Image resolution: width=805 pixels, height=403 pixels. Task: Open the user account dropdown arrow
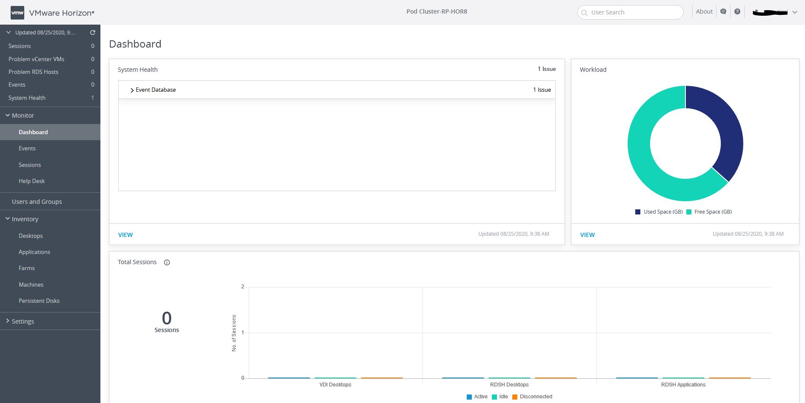point(794,12)
